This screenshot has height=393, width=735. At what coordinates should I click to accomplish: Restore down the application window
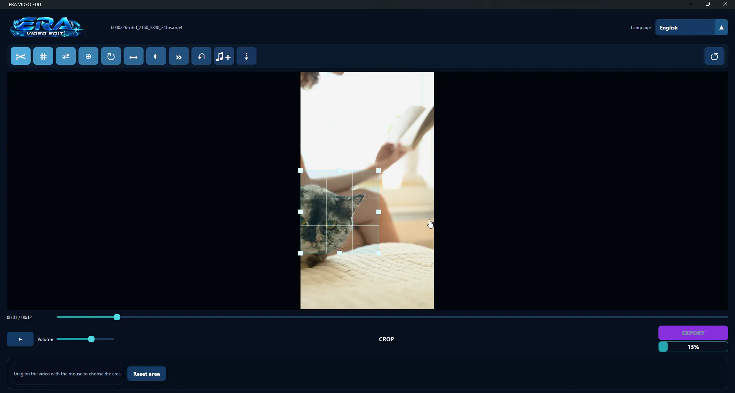coord(708,4)
